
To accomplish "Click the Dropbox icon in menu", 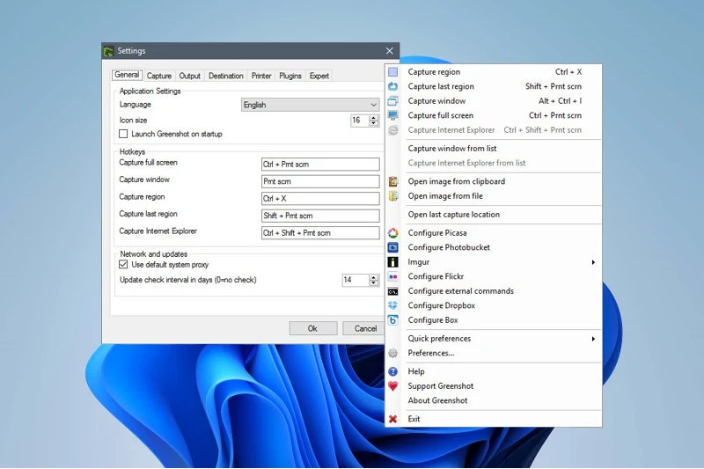I will tap(392, 305).
